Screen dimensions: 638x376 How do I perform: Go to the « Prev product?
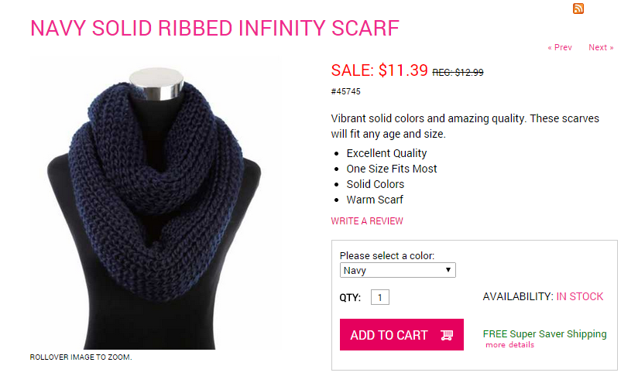coord(559,47)
